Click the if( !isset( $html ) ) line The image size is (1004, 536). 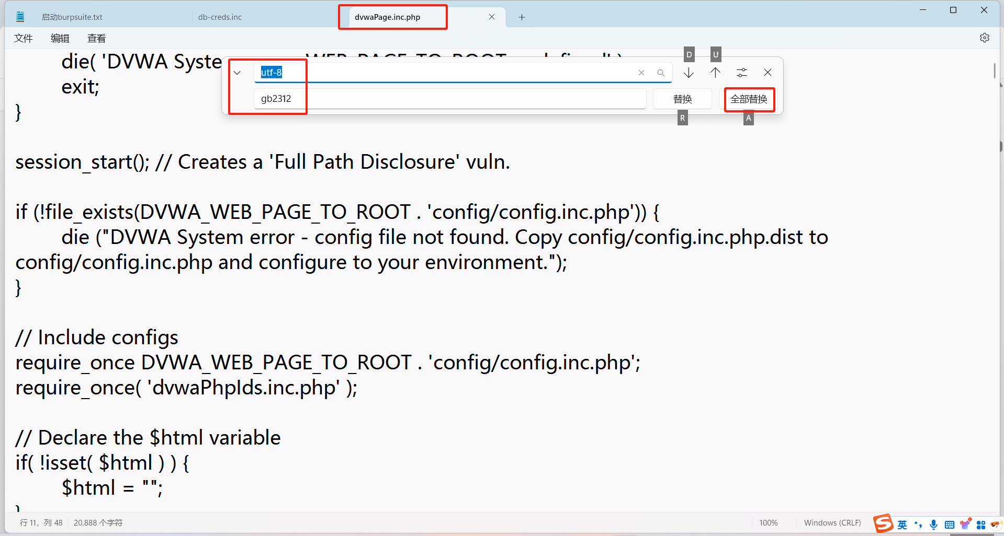102,463
